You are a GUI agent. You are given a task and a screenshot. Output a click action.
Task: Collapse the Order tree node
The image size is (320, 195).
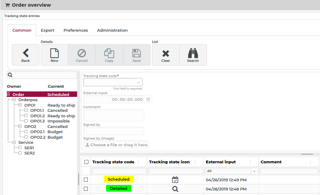[x=8, y=94]
